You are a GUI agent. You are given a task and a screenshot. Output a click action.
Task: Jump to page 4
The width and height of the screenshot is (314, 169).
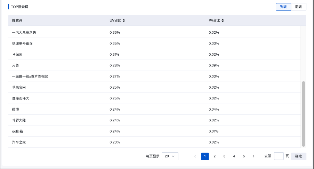tap(234, 156)
